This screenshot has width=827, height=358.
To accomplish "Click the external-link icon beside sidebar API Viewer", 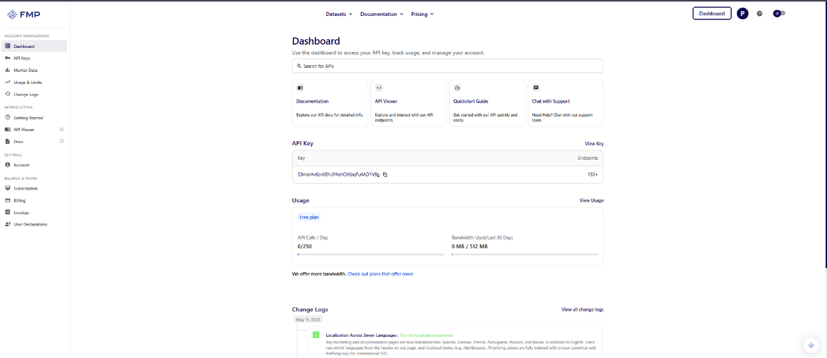I will point(61,129).
